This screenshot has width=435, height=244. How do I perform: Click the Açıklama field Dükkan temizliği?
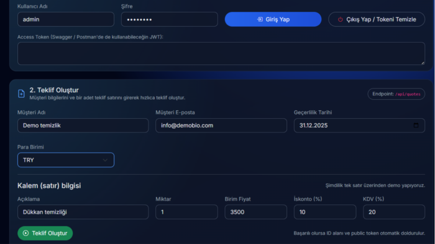pos(83,212)
